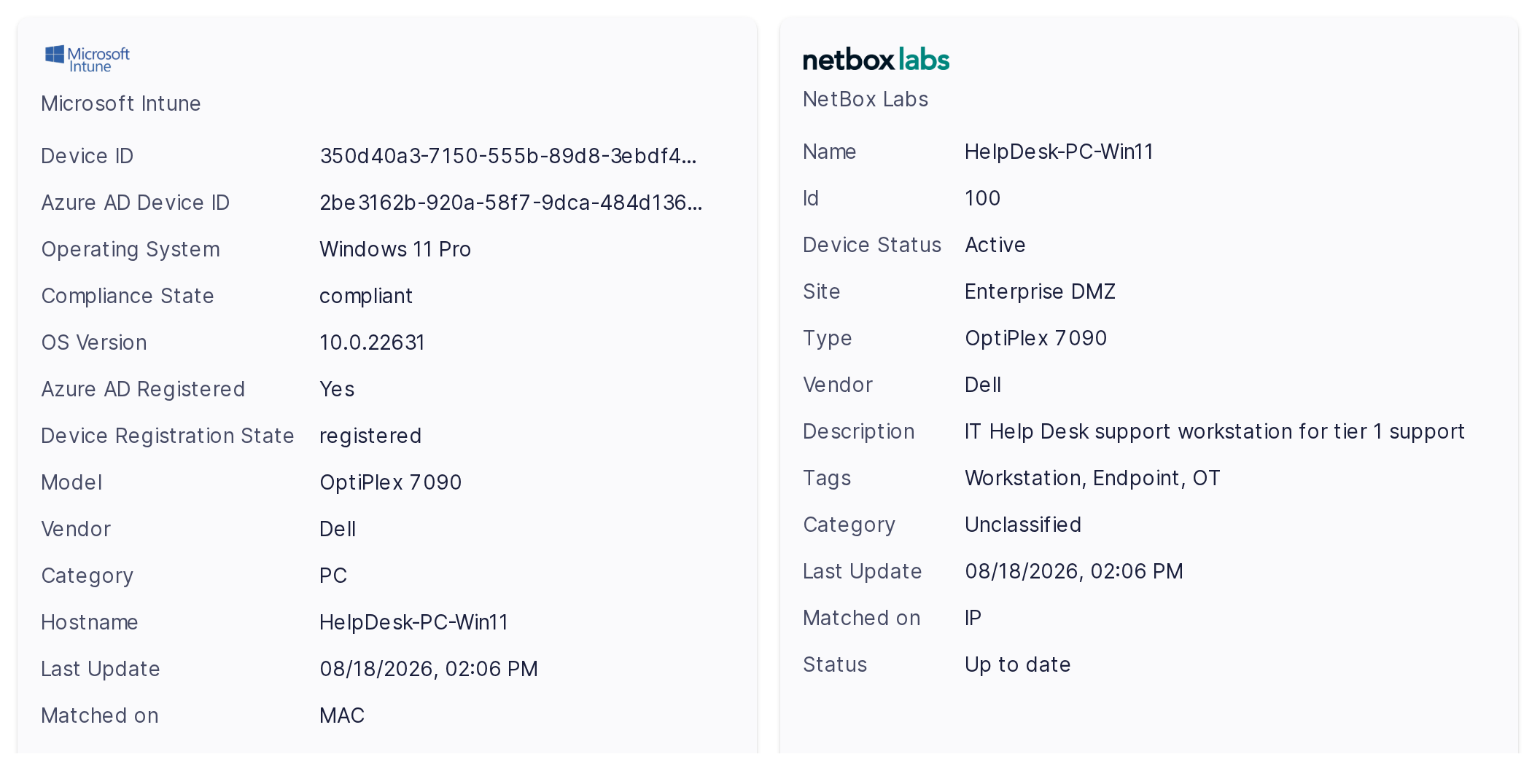Click the Windows 11 Pro operating system value

pyautogui.click(x=395, y=249)
